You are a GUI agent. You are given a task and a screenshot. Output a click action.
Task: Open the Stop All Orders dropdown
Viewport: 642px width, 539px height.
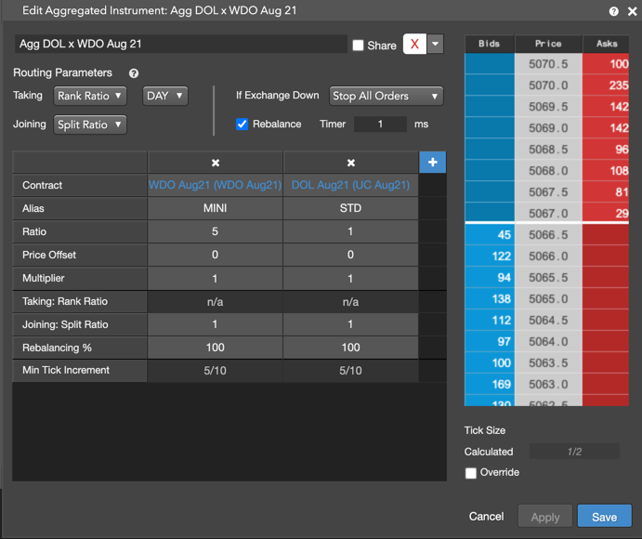pyautogui.click(x=386, y=96)
